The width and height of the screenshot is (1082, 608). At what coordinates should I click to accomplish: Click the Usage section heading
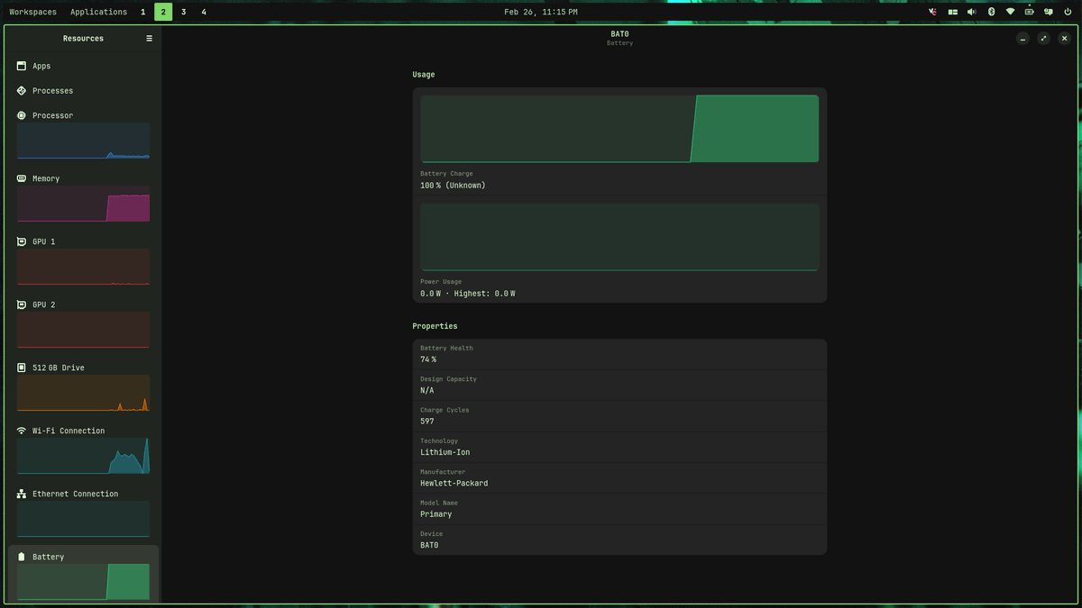click(424, 75)
